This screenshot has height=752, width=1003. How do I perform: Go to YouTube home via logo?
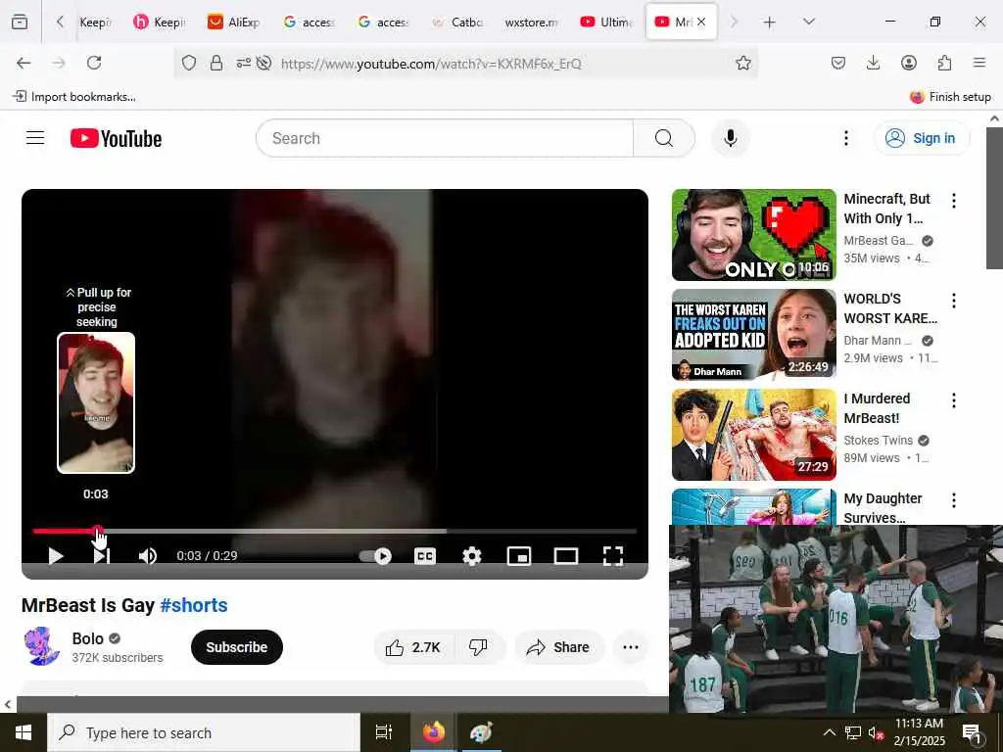tap(116, 138)
